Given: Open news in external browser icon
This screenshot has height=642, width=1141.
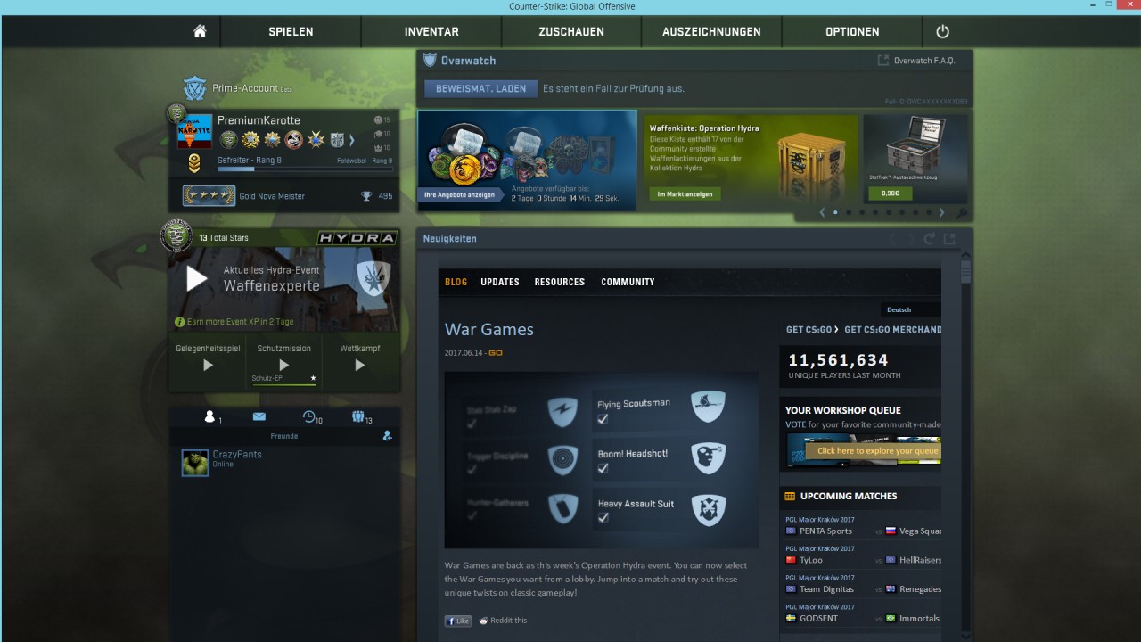Looking at the screenshot, I should 949,239.
